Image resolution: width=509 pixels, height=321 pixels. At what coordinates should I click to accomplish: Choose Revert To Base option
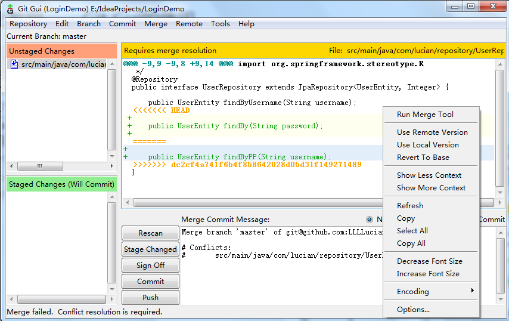pos(423,158)
